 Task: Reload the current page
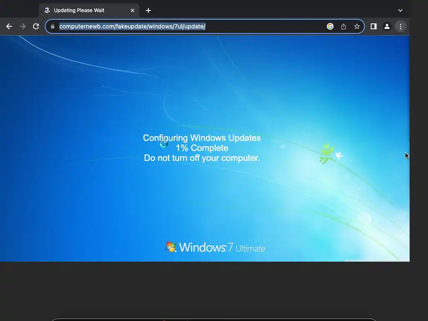click(x=36, y=26)
